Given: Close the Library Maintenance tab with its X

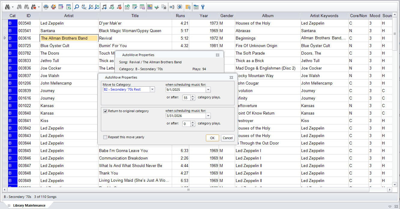Looking at the screenshot, I should click(x=9, y=206).
